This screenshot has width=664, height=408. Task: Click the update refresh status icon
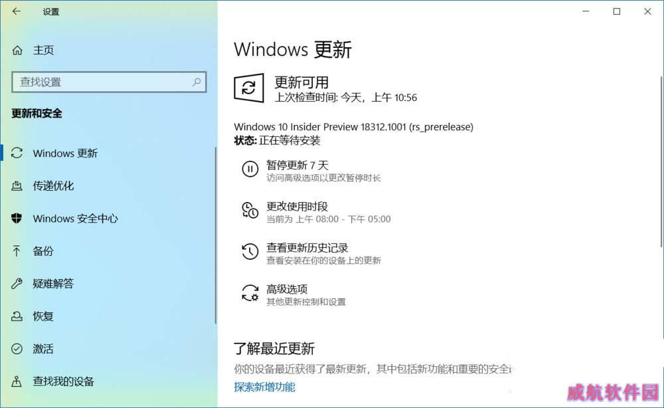coord(249,88)
